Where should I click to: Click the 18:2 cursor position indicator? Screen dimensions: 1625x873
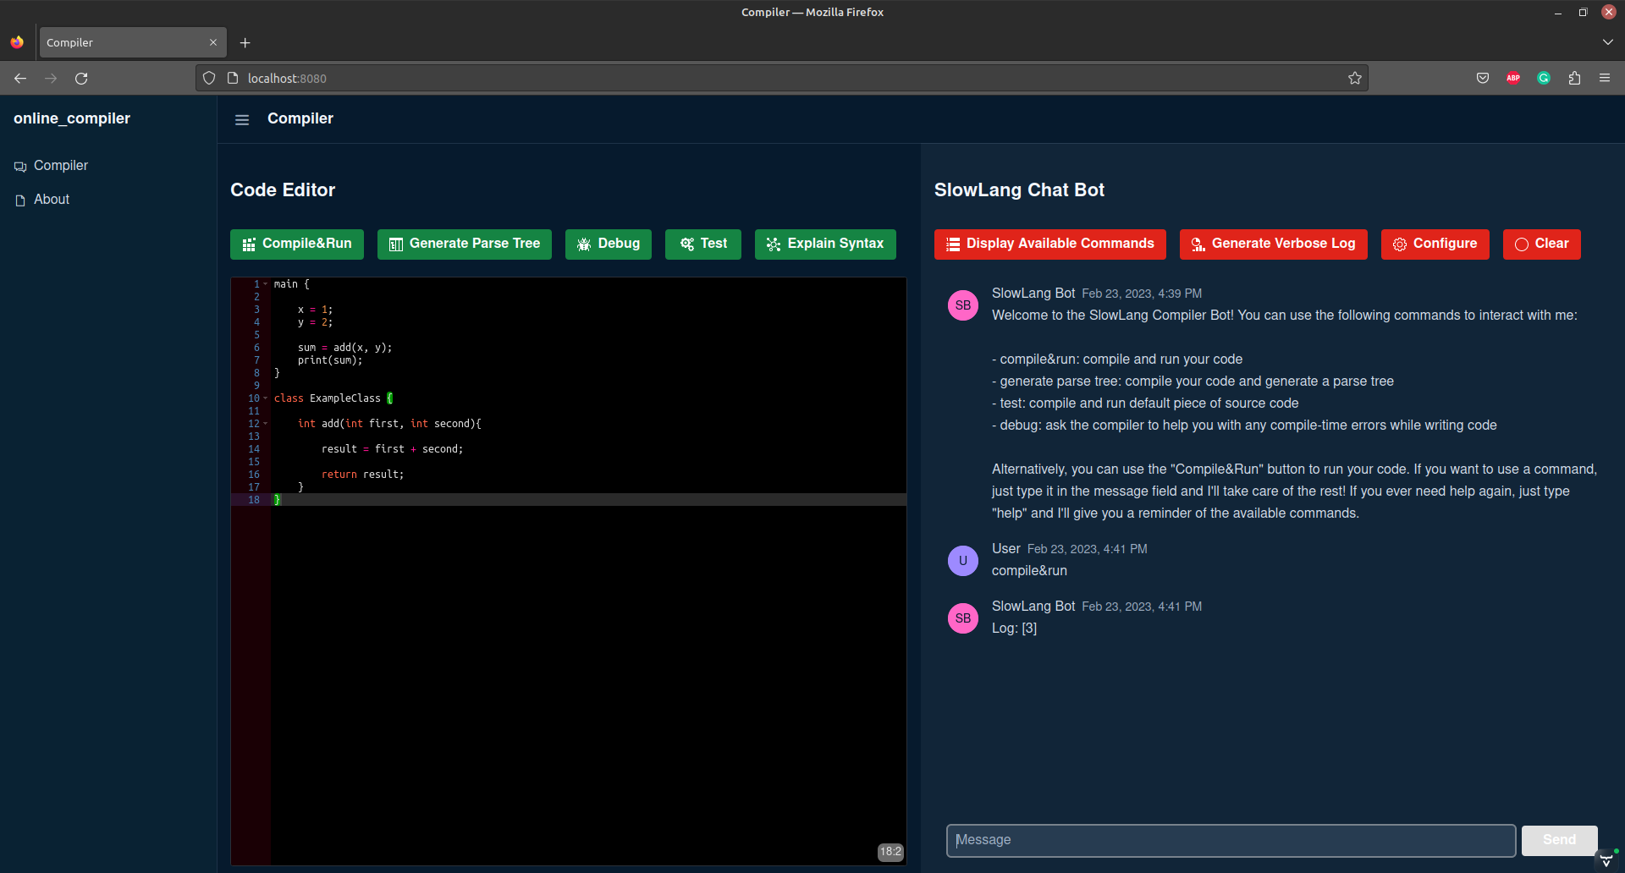(x=890, y=852)
